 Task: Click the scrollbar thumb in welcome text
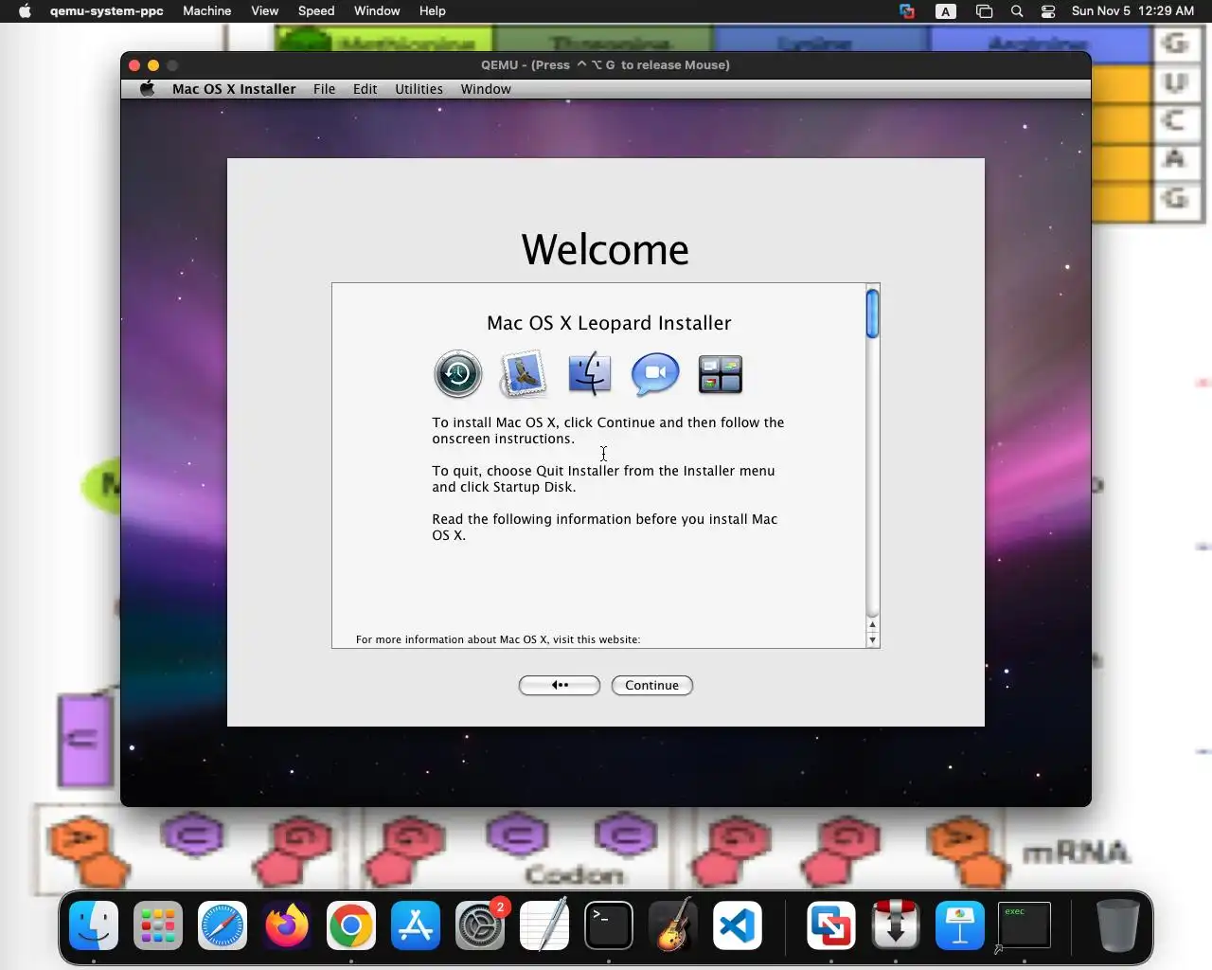pyautogui.click(x=872, y=314)
